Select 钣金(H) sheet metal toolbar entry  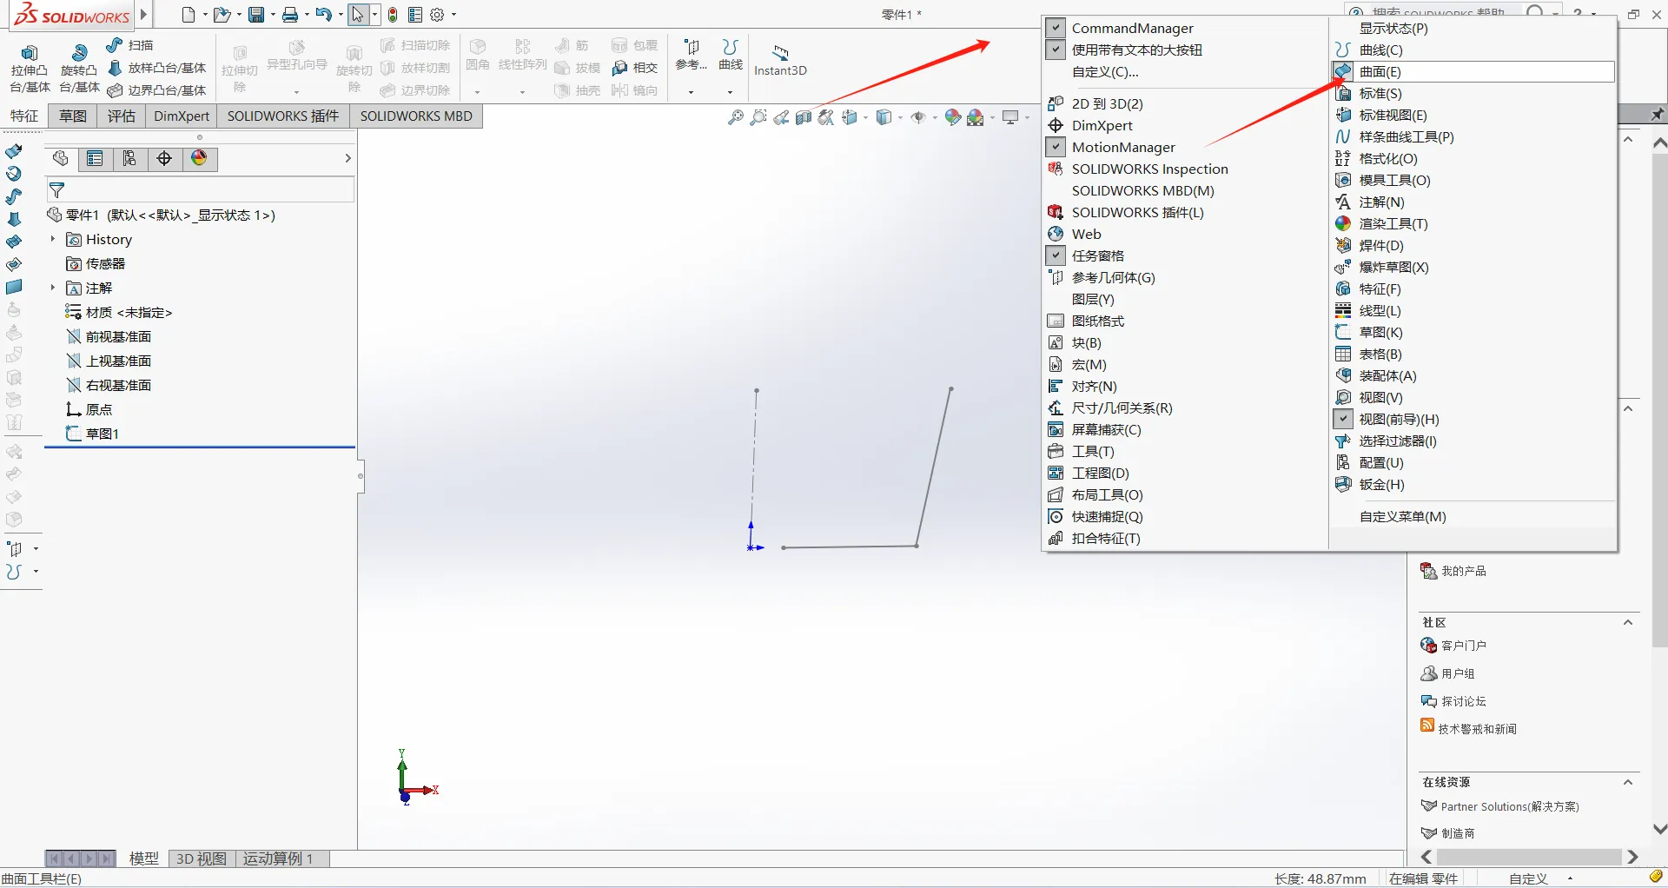[1381, 484]
